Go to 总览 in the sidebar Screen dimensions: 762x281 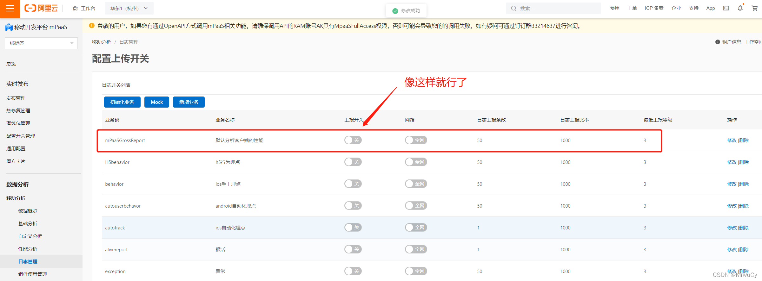pos(11,64)
